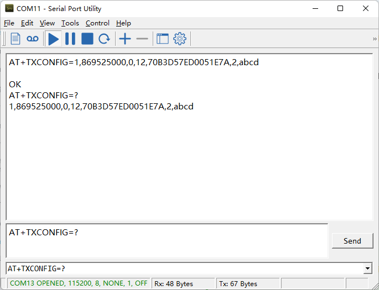379x290 pixels.
Task: Close the Serial Port Utility window
Action: 366,8
